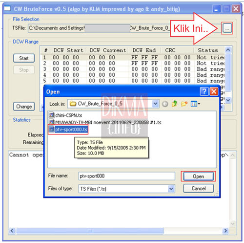Screen dimensions: 244x243
Task: Select DCW range row 2
Action: (133, 64)
